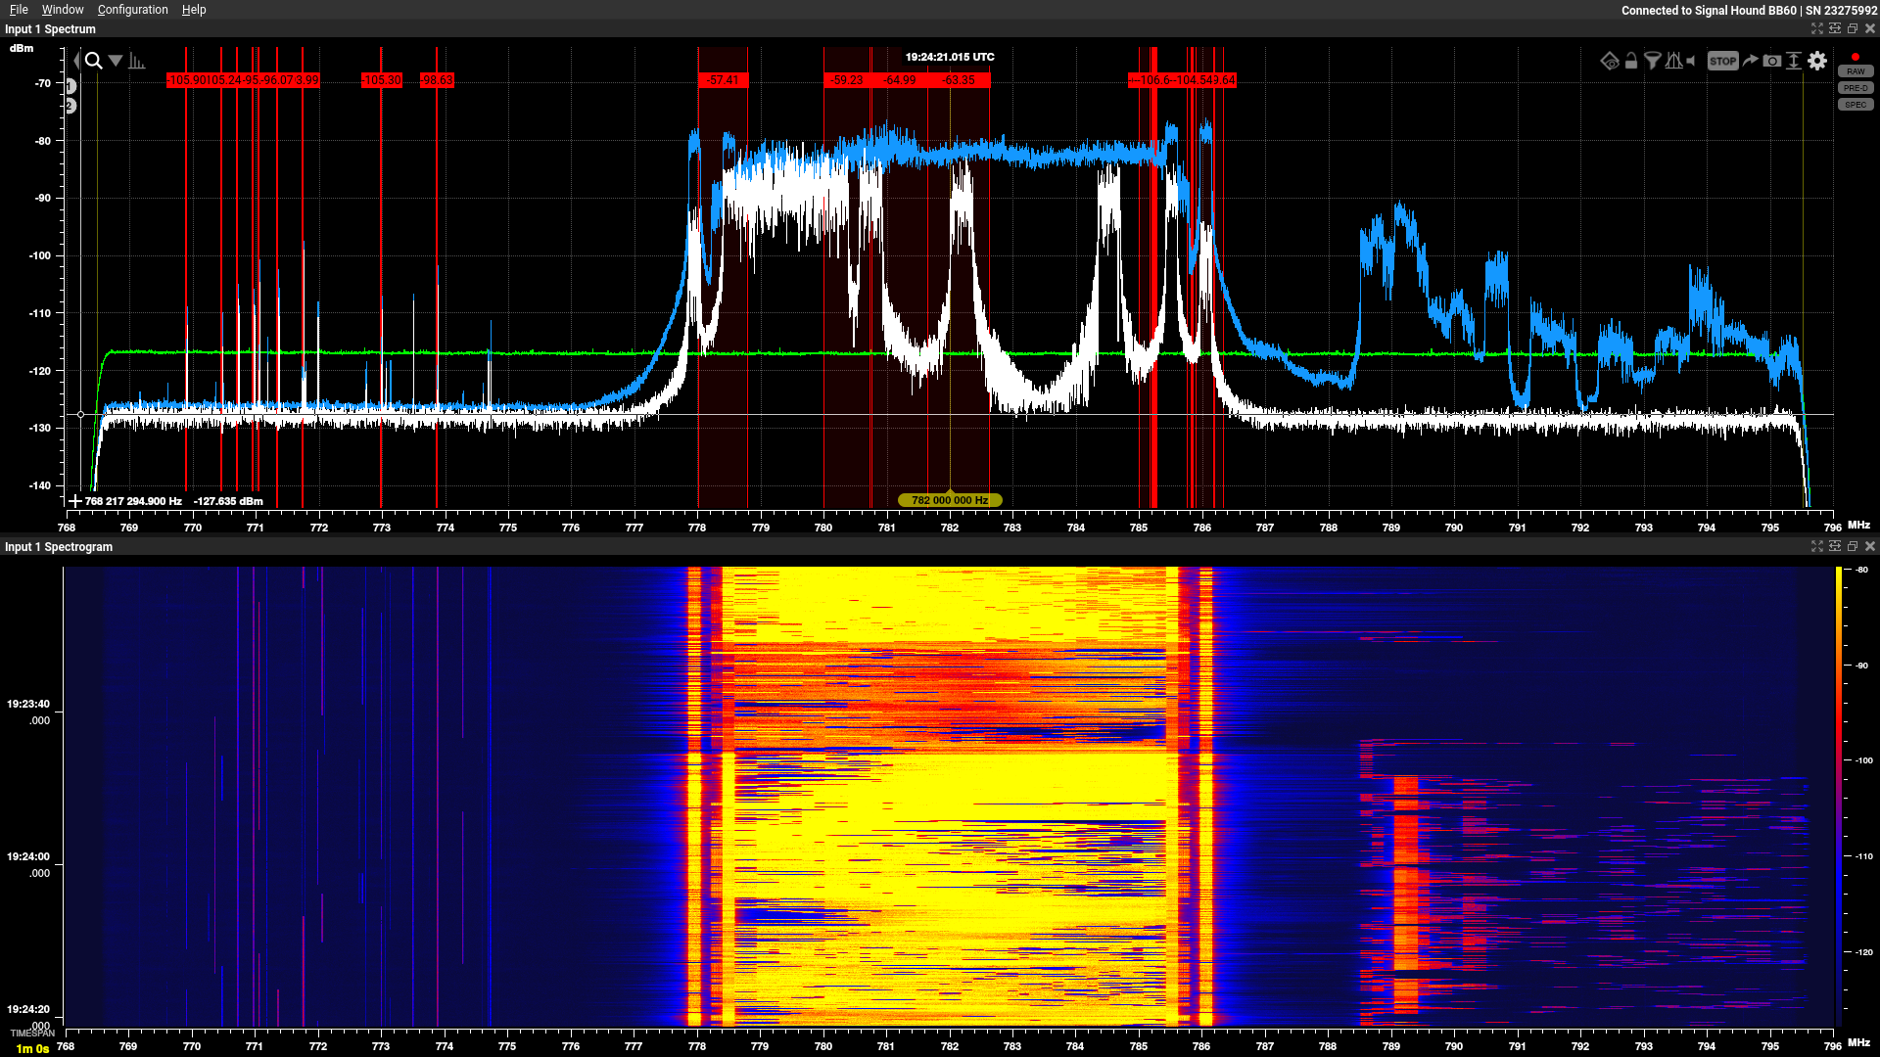Open spectrum settings gear
Viewport: 1880px width, 1057px height.
1817,61
